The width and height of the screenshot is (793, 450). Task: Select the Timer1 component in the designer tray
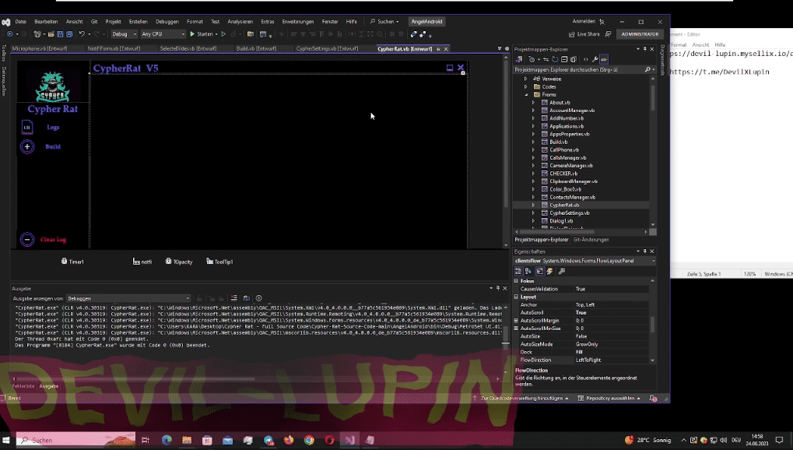72,261
